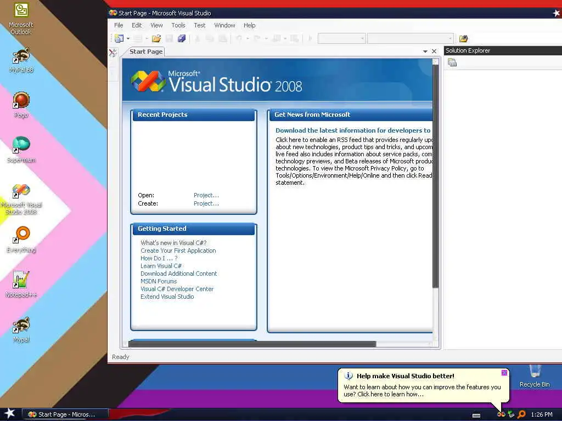Click Download the latest information for developers headline
Screen dimensions: 562x421
point(353,130)
